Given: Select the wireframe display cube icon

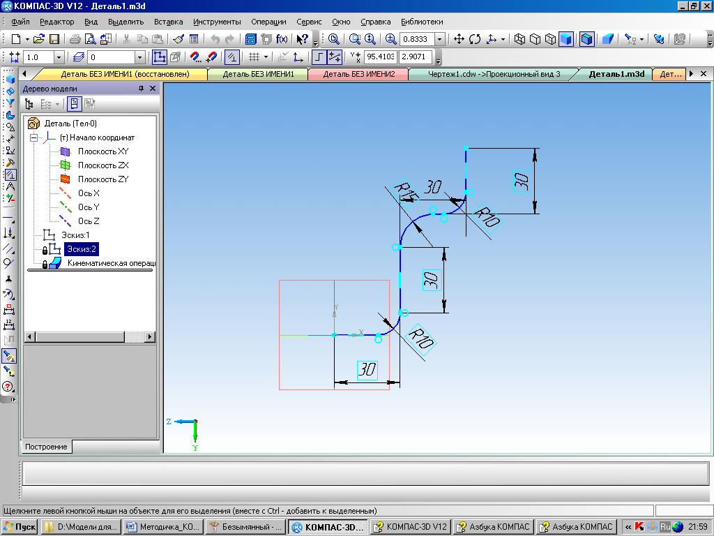Looking at the screenshot, I should point(519,39).
